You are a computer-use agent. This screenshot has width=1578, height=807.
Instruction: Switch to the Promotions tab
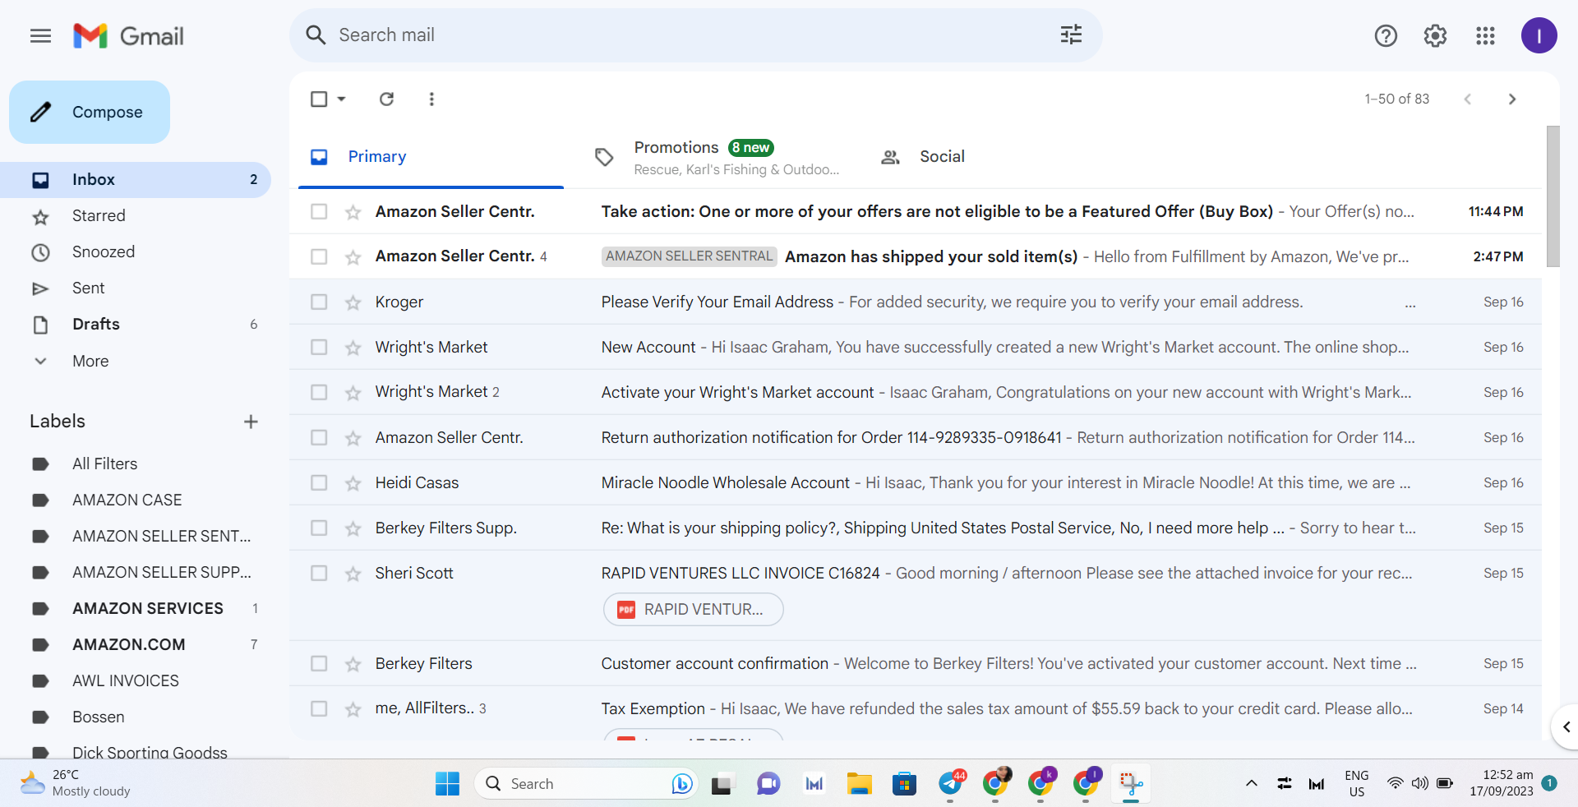click(x=717, y=156)
